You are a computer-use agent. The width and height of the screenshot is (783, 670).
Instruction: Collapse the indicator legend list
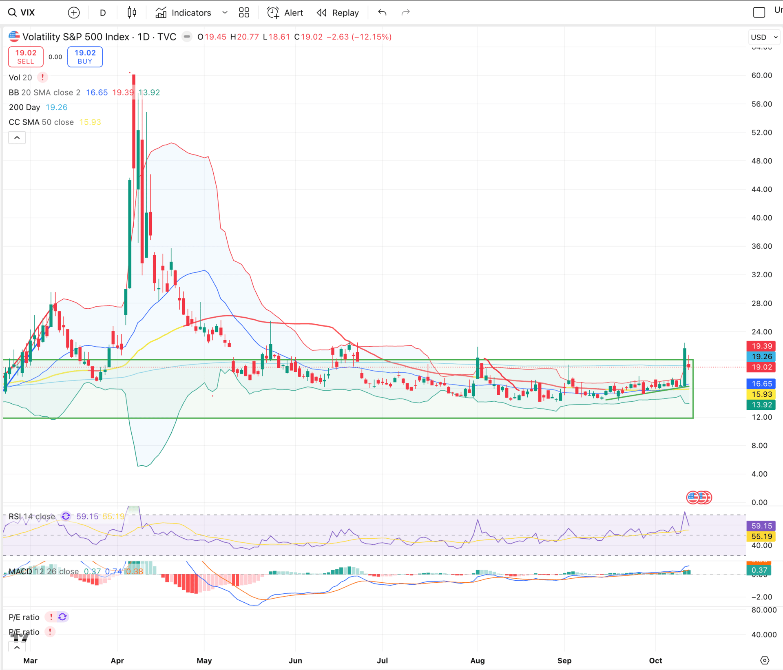(17, 138)
